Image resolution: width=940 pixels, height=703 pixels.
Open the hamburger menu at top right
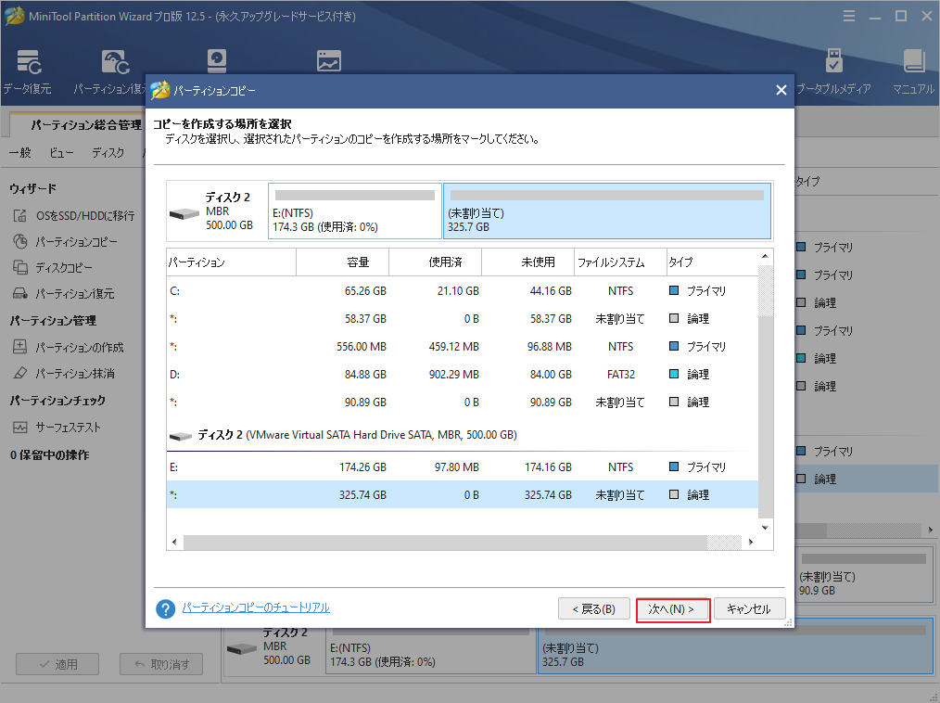(x=850, y=15)
